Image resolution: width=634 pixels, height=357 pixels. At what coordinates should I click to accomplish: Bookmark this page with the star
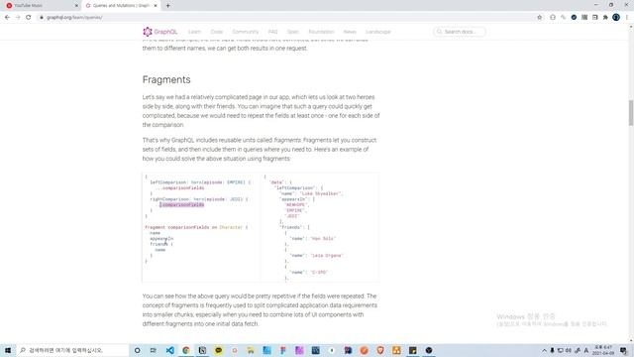539,18
